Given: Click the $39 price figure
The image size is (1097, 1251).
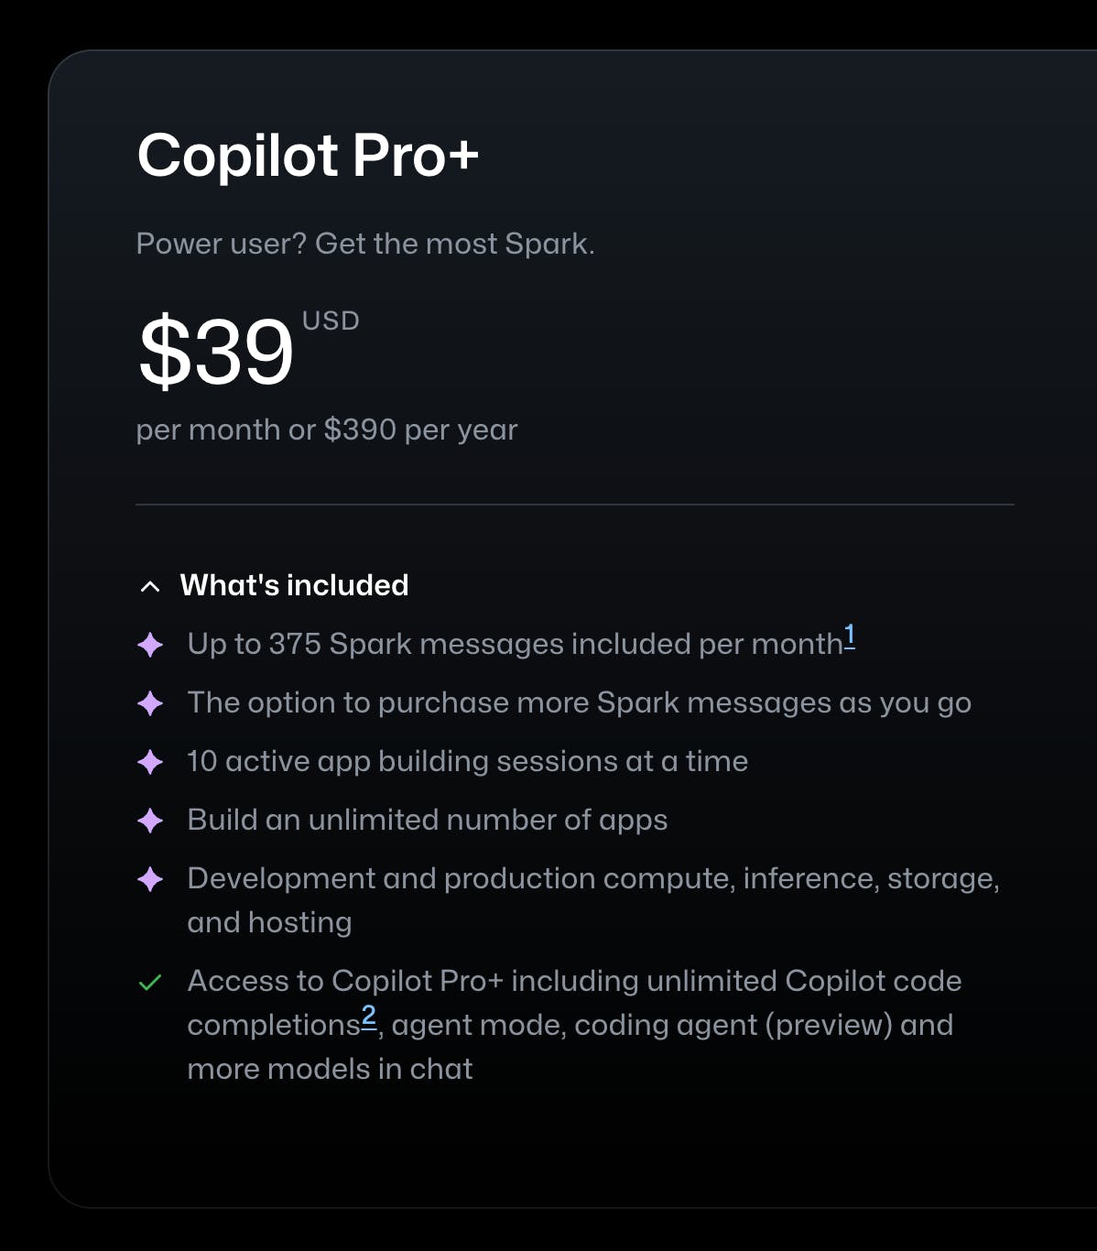Looking at the screenshot, I should tap(216, 351).
